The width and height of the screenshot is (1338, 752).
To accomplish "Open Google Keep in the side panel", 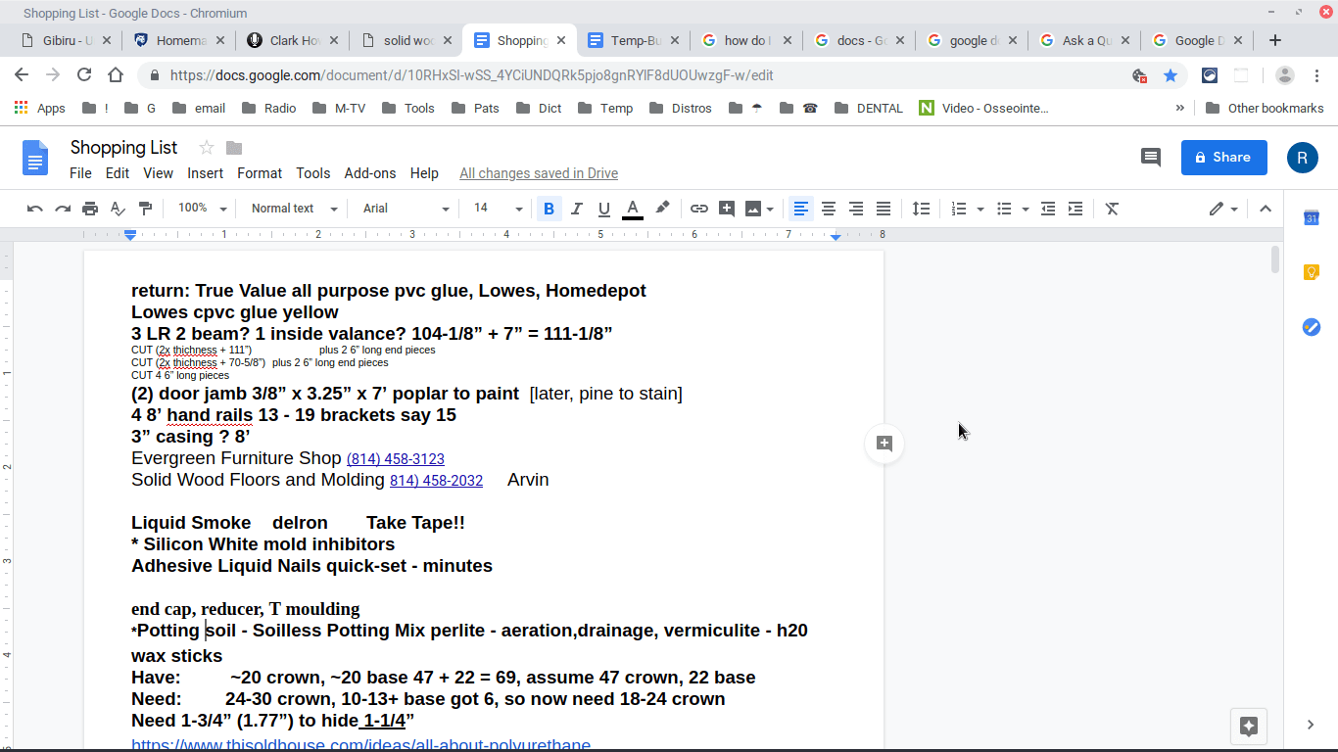I will [x=1312, y=271].
